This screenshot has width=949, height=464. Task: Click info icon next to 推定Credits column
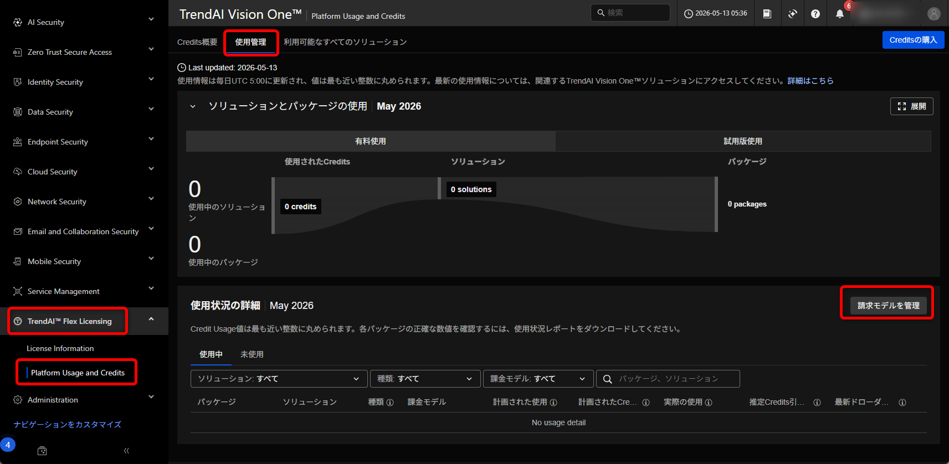(817, 403)
